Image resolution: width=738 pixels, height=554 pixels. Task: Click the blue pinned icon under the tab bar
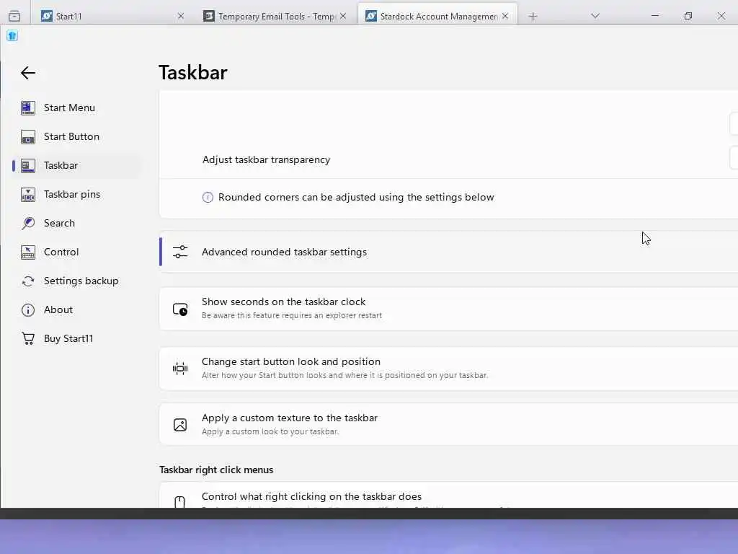pyautogui.click(x=12, y=35)
